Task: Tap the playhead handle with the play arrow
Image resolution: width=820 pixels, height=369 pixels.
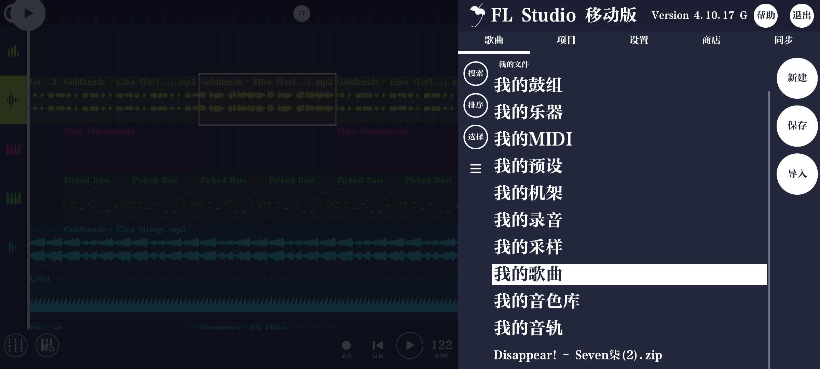Action: coord(28,14)
